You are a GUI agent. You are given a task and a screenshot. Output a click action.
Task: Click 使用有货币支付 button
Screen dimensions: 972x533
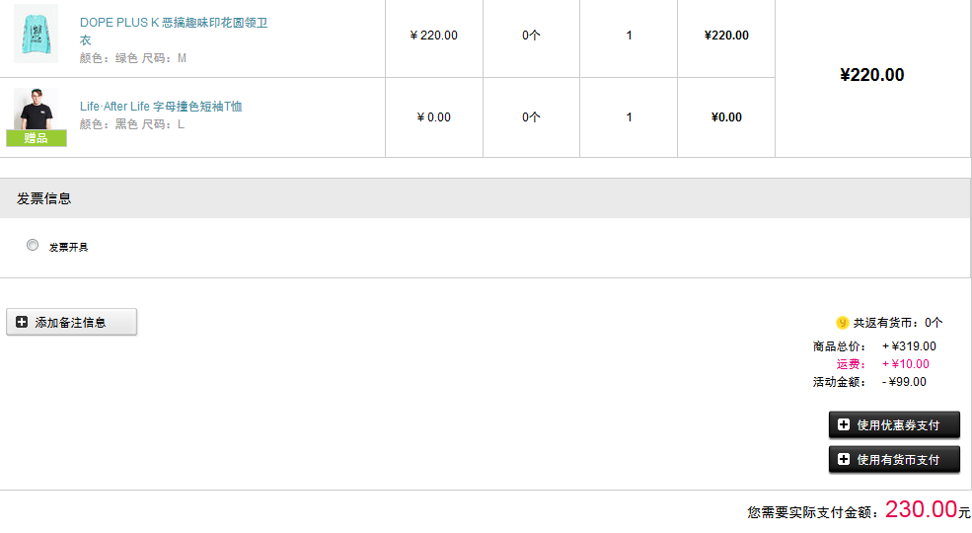(x=894, y=460)
